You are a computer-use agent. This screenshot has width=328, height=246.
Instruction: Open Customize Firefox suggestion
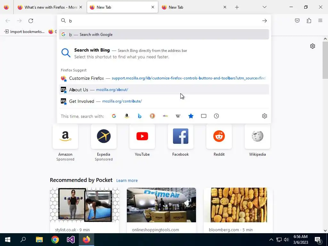click(164, 78)
